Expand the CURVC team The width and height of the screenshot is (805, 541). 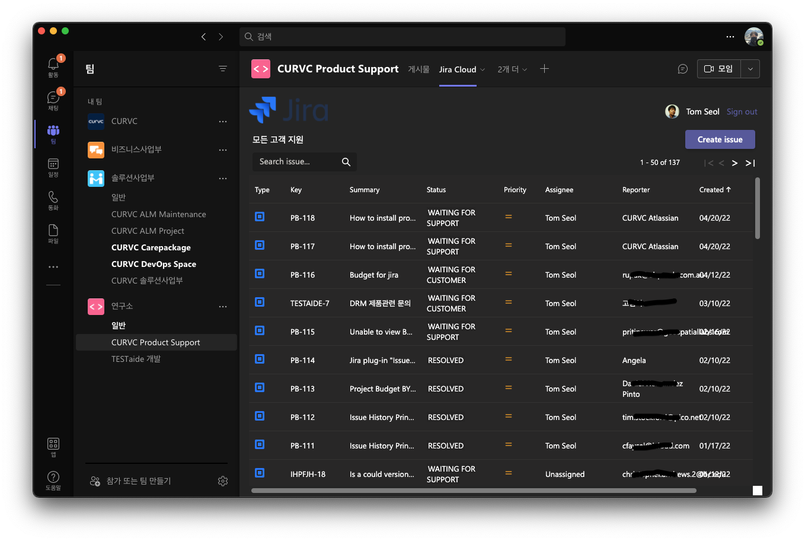point(124,121)
